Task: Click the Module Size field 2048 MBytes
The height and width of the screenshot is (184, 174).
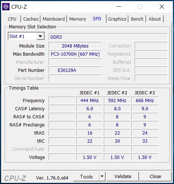Action: (75, 46)
